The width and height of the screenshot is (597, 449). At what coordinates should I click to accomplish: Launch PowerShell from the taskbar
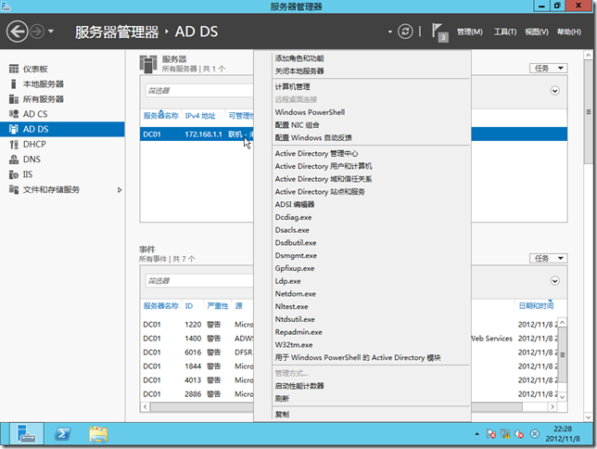tap(62, 434)
